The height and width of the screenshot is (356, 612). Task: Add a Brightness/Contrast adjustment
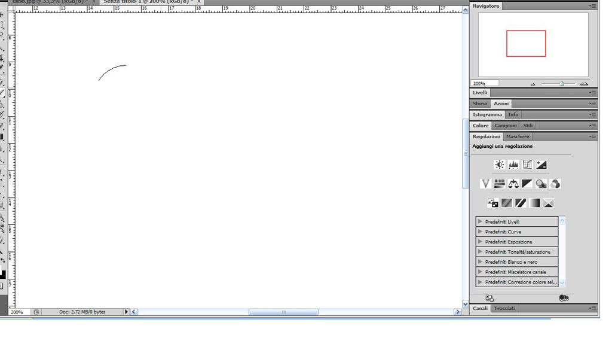coord(500,165)
